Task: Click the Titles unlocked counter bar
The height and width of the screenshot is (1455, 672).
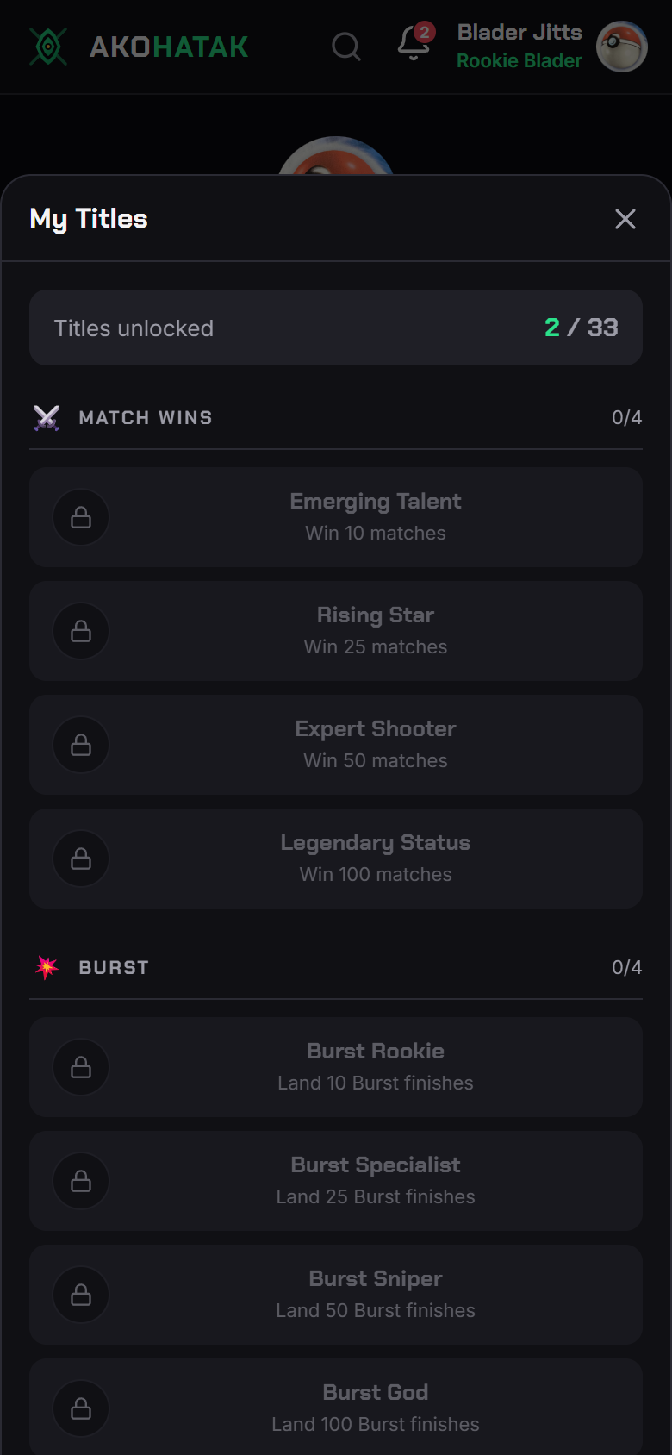Action: coord(336,328)
